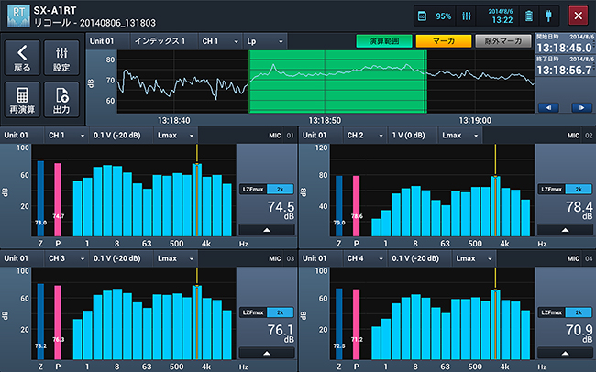
Task: Tap the SD card status icon
Action: click(x=422, y=16)
